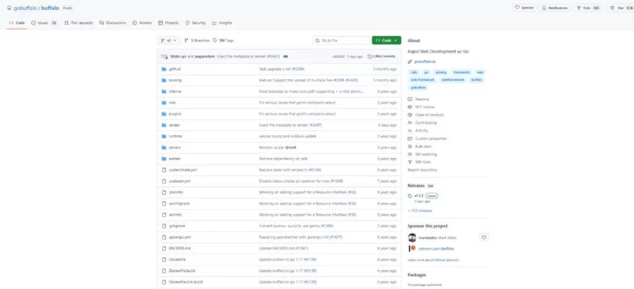Click the Activity pulse icon in About
The width and height of the screenshot is (634, 289).
pos(410,130)
